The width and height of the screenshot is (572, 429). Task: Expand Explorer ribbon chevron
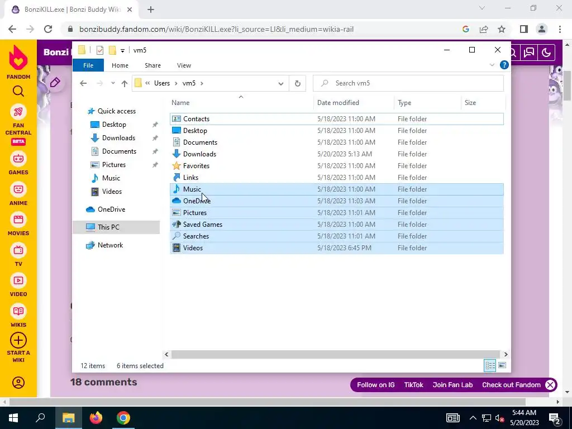click(492, 65)
